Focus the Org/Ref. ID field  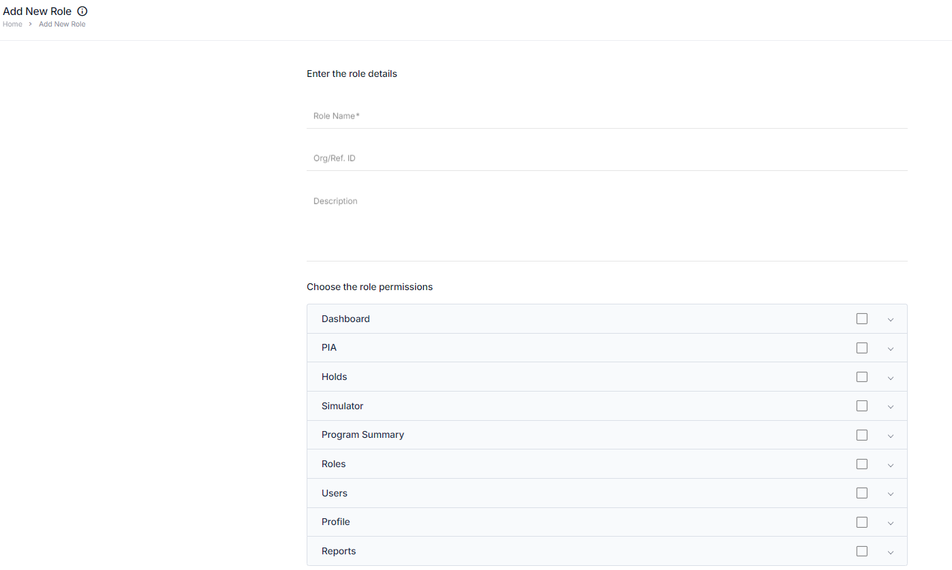click(x=606, y=158)
